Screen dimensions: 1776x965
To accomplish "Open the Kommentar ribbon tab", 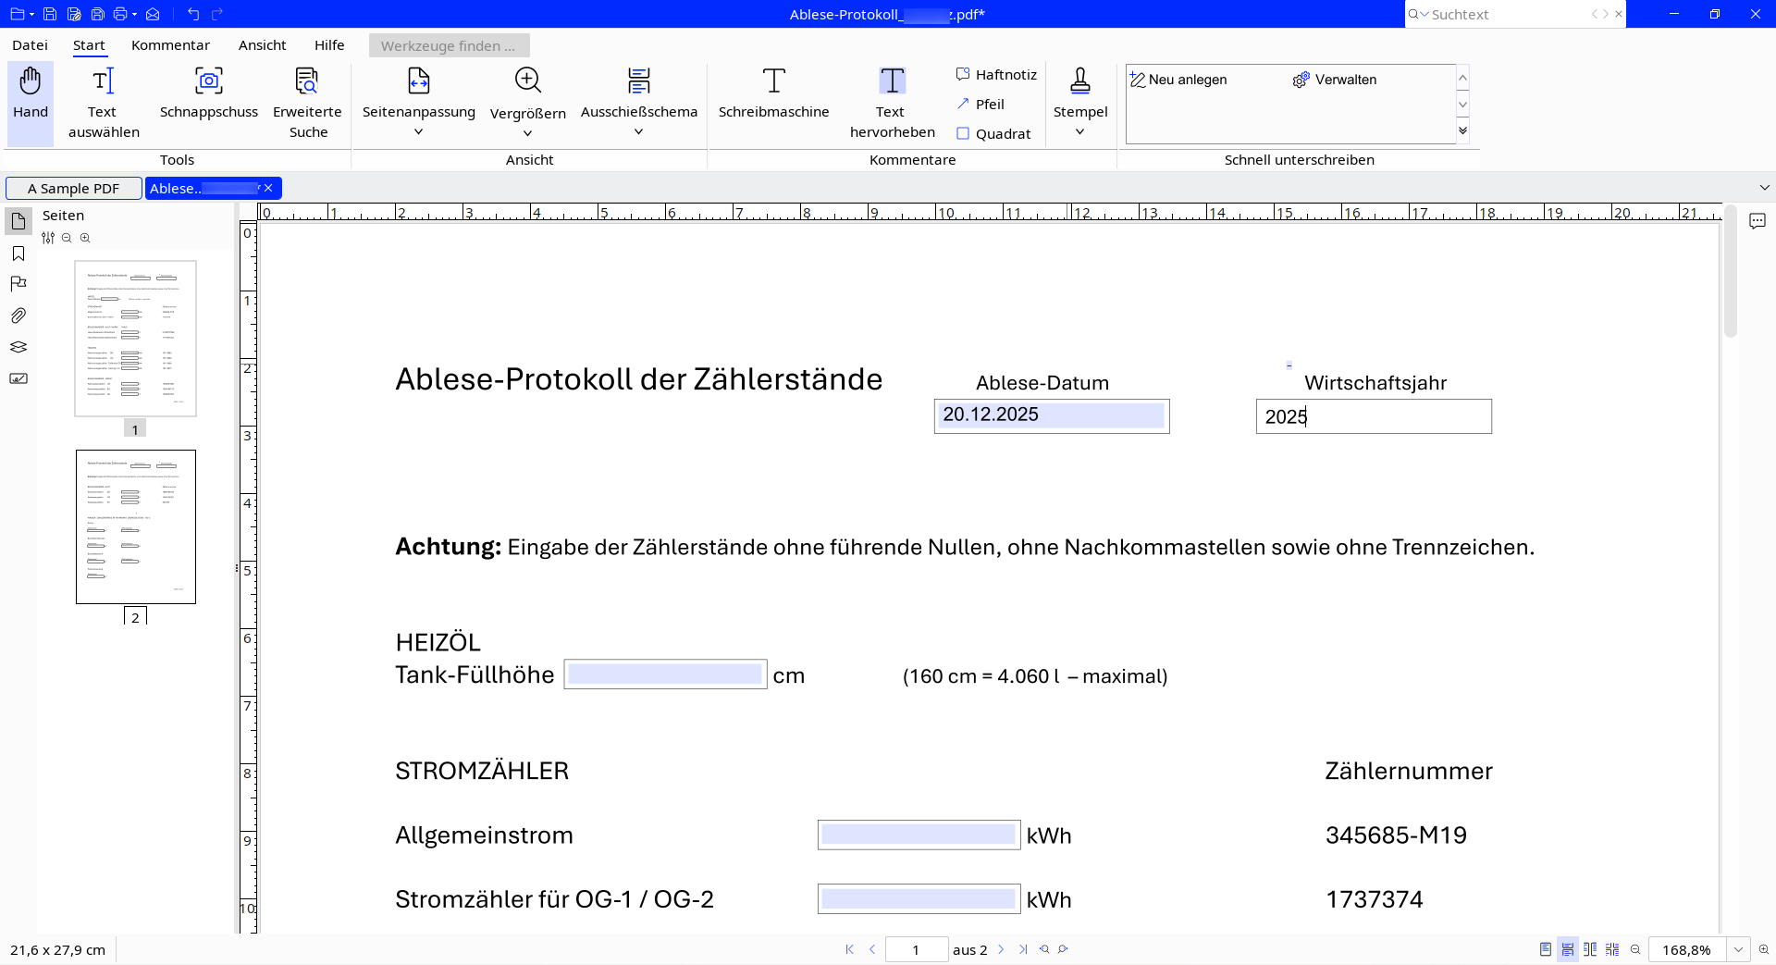I will point(170,45).
